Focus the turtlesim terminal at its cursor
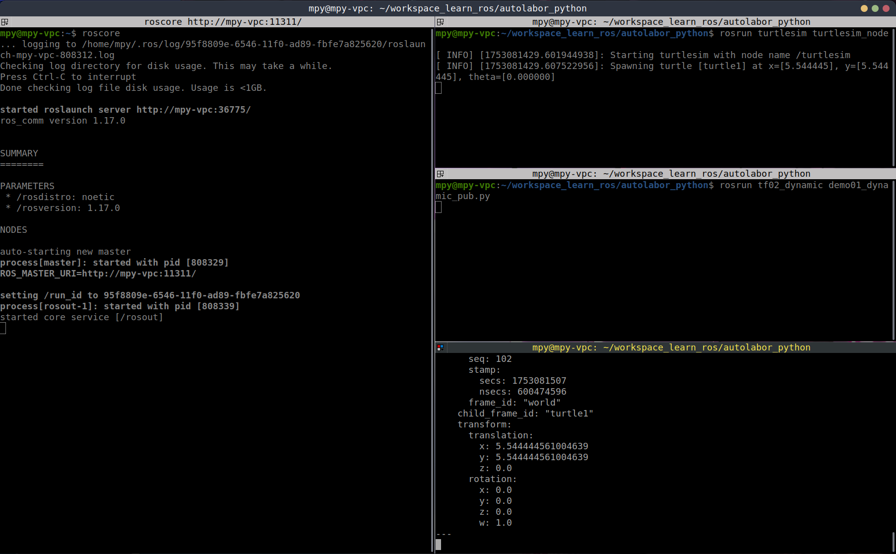 click(439, 88)
